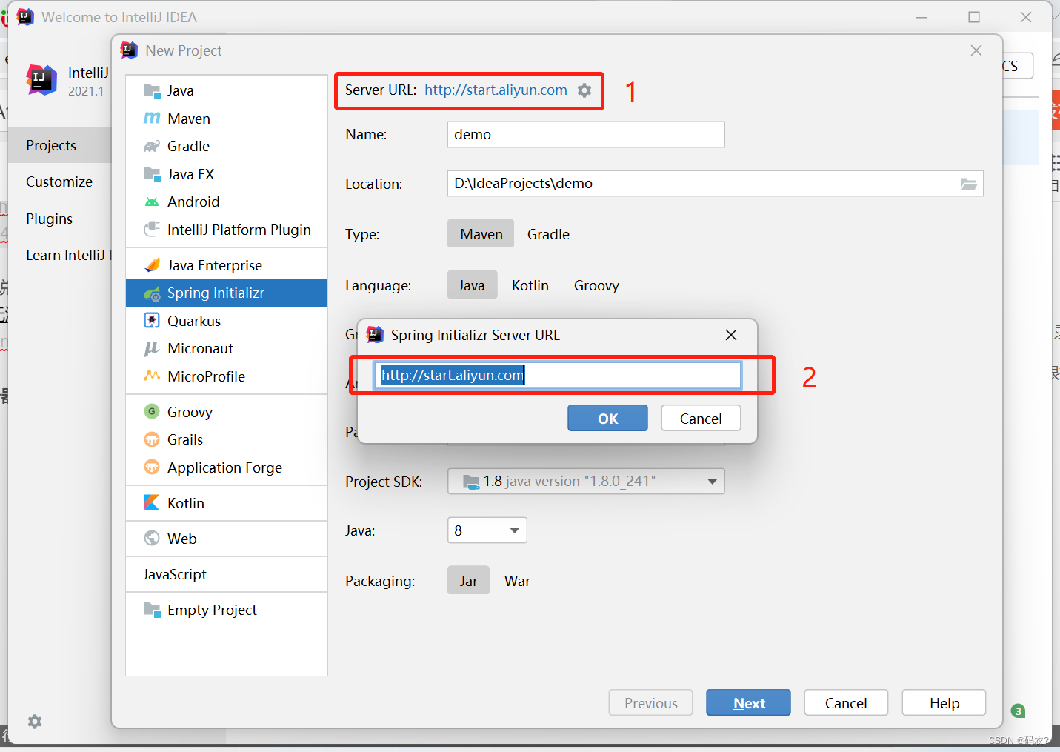Browse for location with folder icon
This screenshot has width=1060, height=752.
pos(969,184)
